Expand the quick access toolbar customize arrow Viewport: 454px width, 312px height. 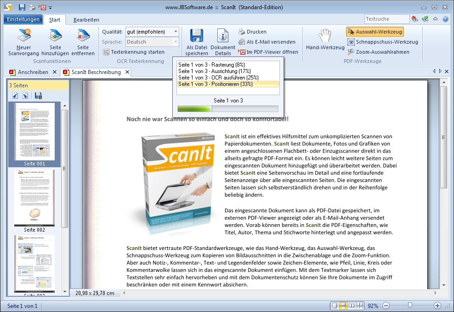click(x=51, y=8)
